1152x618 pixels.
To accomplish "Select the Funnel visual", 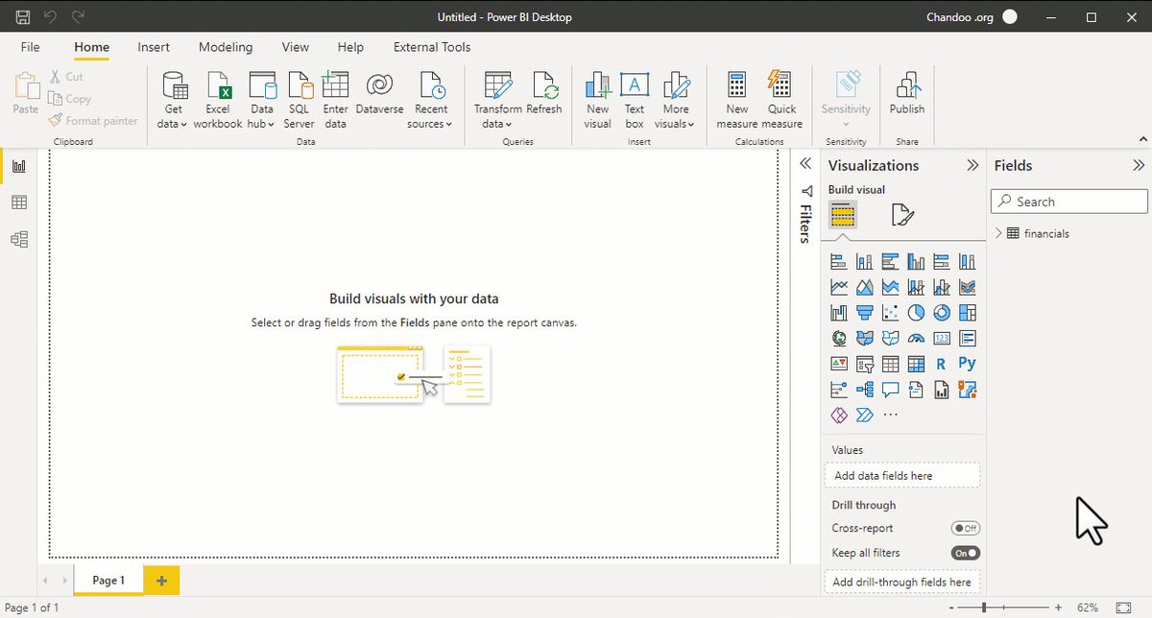I will 864,313.
